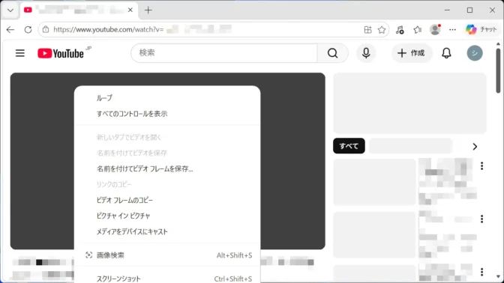Click the first recommended video thumbnail

pos(374,182)
